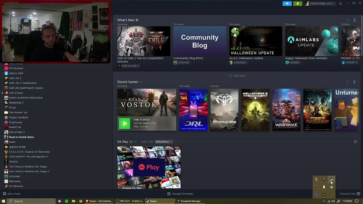This screenshot has height=204, width=363.
Task: Add a new shelf
Action: [x=237, y=76]
